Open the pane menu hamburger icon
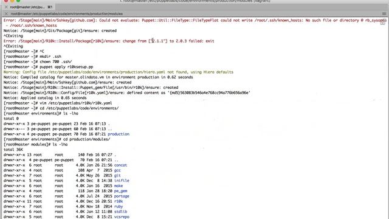 click(384, 13)
